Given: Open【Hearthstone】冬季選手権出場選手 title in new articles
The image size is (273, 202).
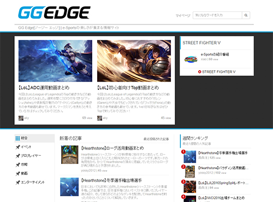Looking at the screenshot, I should 111,180.
